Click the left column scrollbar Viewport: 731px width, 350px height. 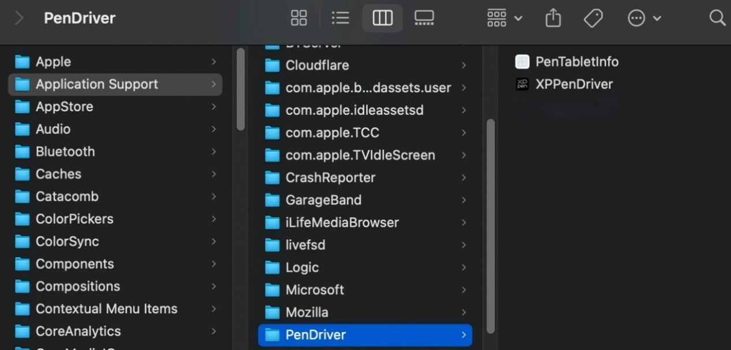241,90
